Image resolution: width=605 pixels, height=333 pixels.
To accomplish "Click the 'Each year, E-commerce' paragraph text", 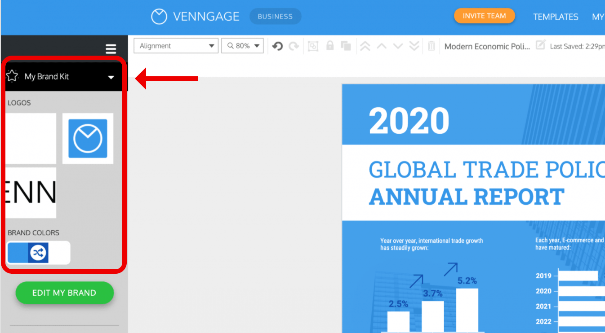I will click(x=570, y=244).
